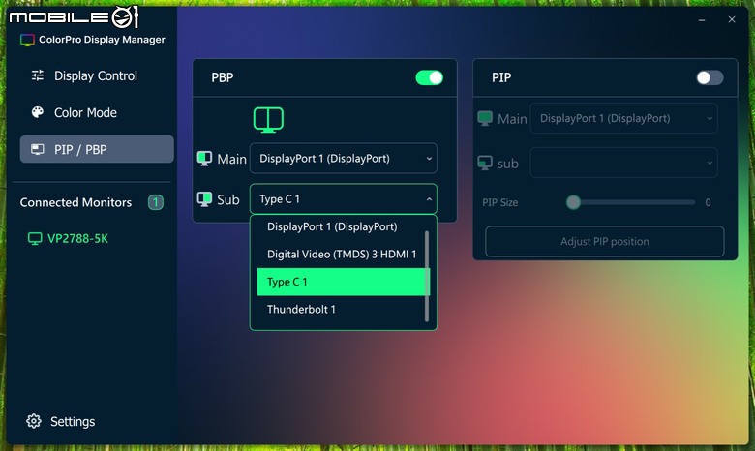Choose DisplayPort 1 (DisplayPort) in the list
Screen dimensions: 755x451
pyautogui.click(x=332, y=226)
